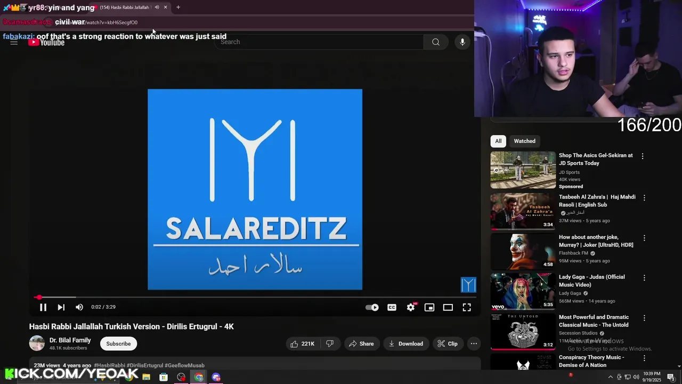682x384 pixels.
Task: Seek on the red video progress bar
Action: click(x=255, y=297)
